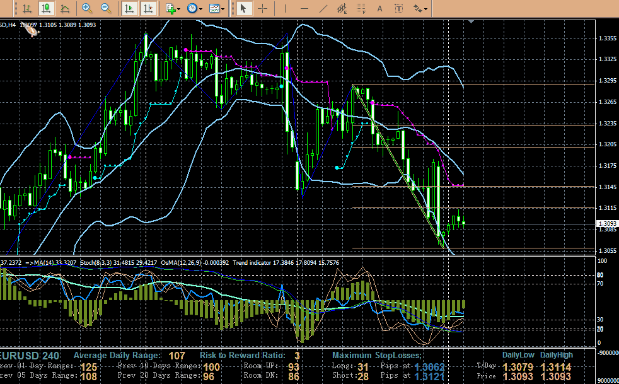Zoom in on the chart
This screenshot has height=384, width=619.
pyautogui.click(x=87, y=9)
